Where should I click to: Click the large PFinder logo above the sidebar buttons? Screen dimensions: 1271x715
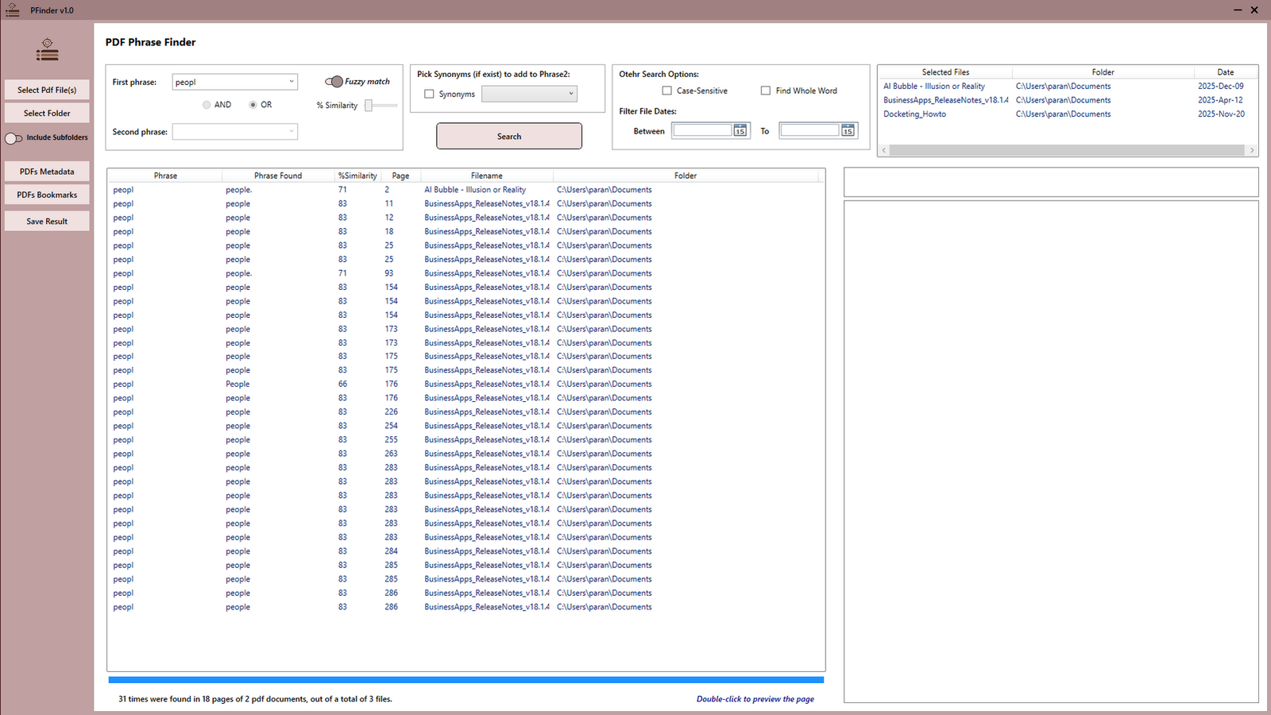point(47,50)
